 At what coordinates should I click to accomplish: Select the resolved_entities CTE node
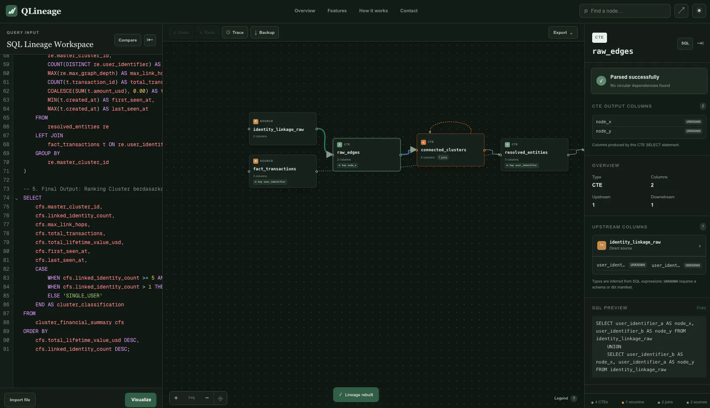tap(535, 155)
